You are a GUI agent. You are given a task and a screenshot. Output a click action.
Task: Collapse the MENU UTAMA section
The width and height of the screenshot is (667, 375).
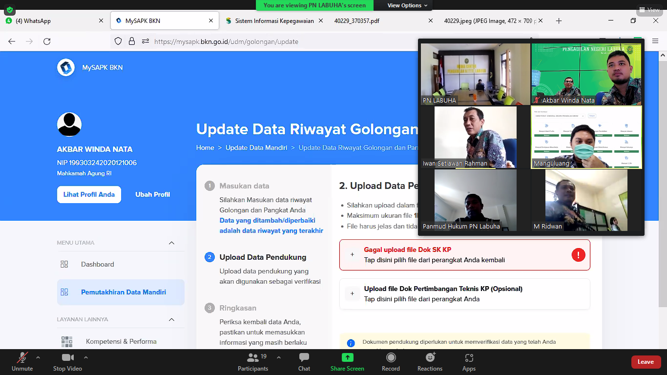(x=171, y=243)
